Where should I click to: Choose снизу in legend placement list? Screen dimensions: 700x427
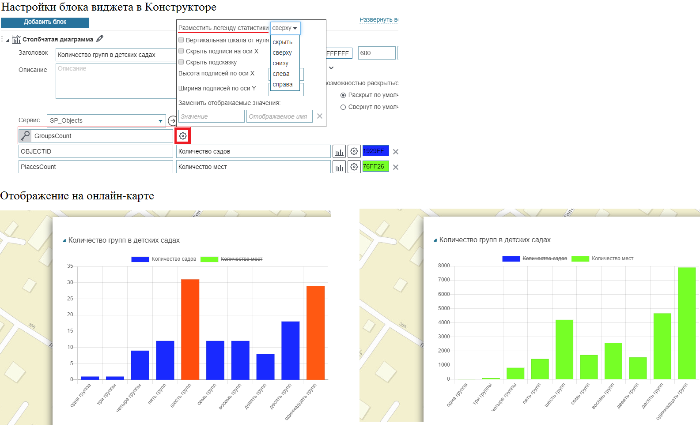coord(280,63)
